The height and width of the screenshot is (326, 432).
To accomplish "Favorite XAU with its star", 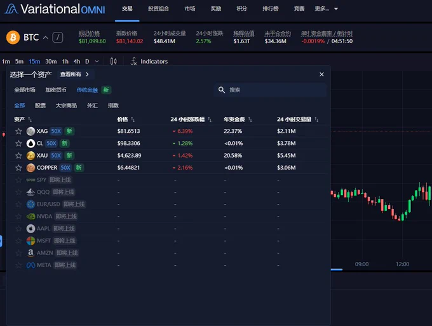I will point(18,156).
